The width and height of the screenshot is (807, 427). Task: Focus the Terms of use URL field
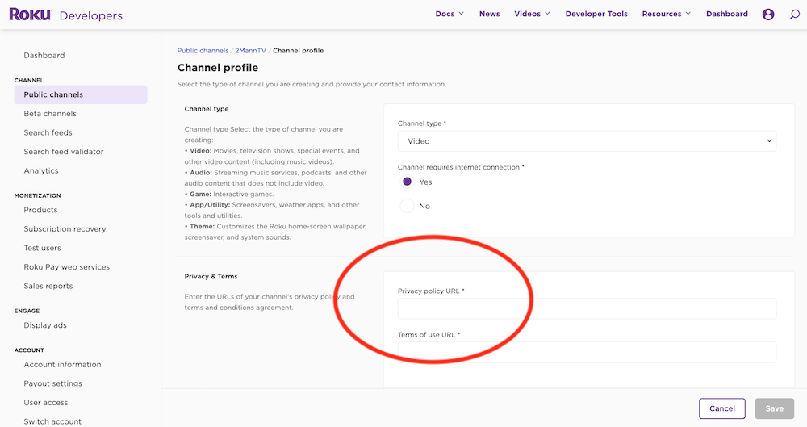point(587,352)
